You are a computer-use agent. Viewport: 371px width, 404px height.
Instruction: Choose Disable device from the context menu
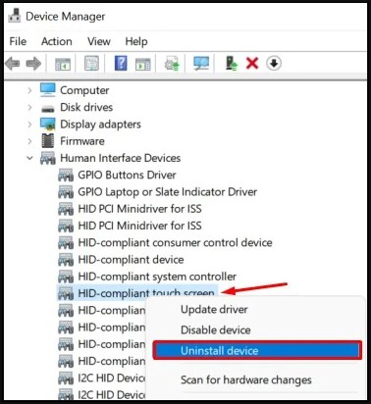(216, 329)
